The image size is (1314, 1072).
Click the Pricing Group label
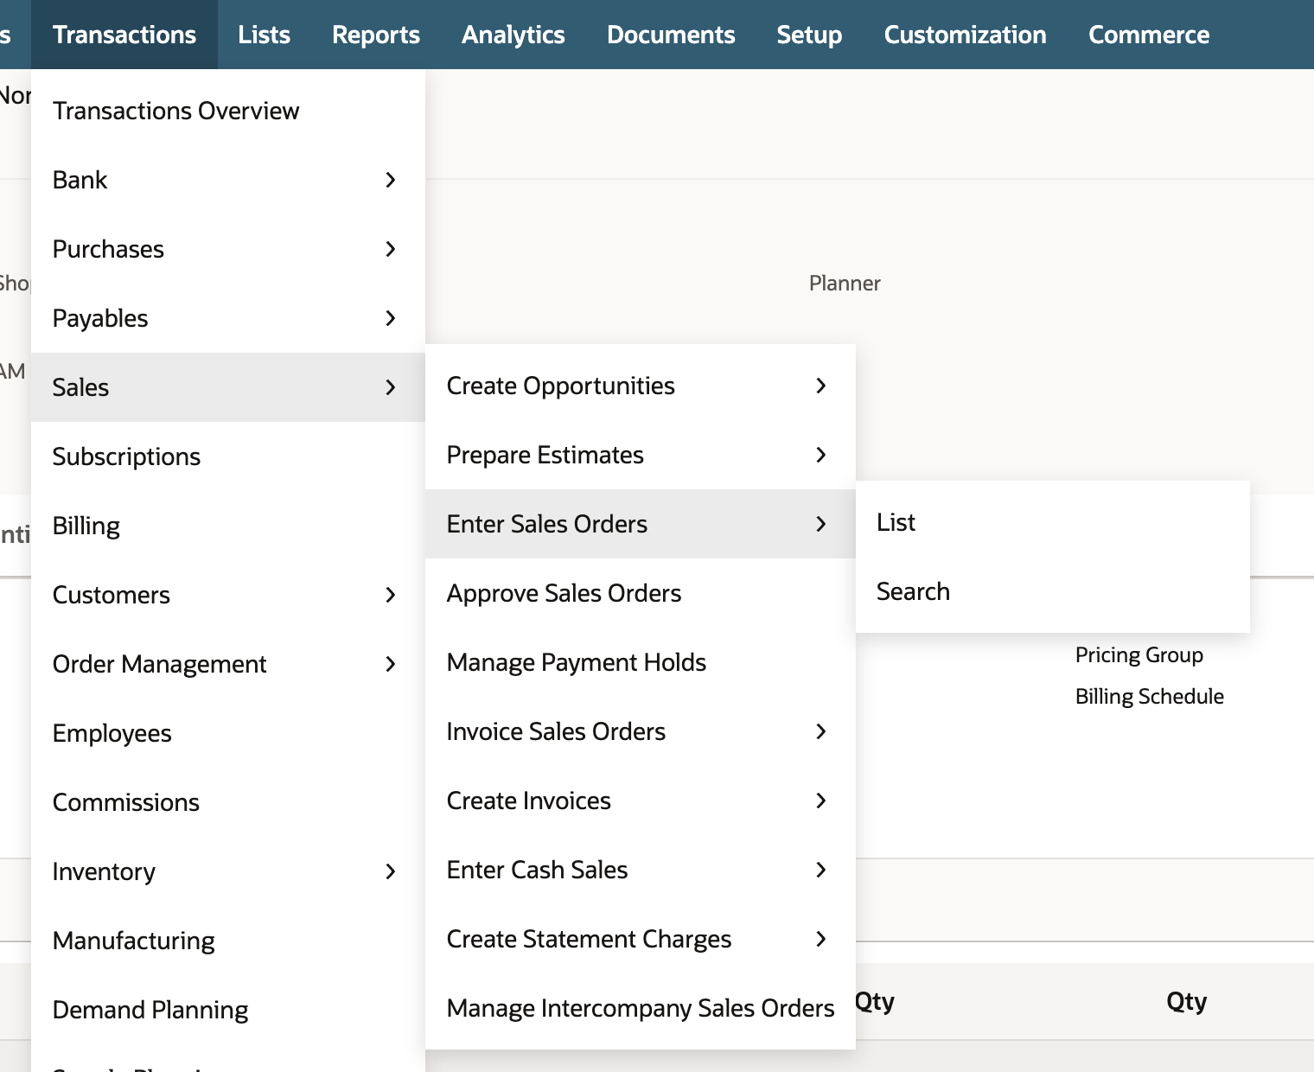pos(1139,655)
